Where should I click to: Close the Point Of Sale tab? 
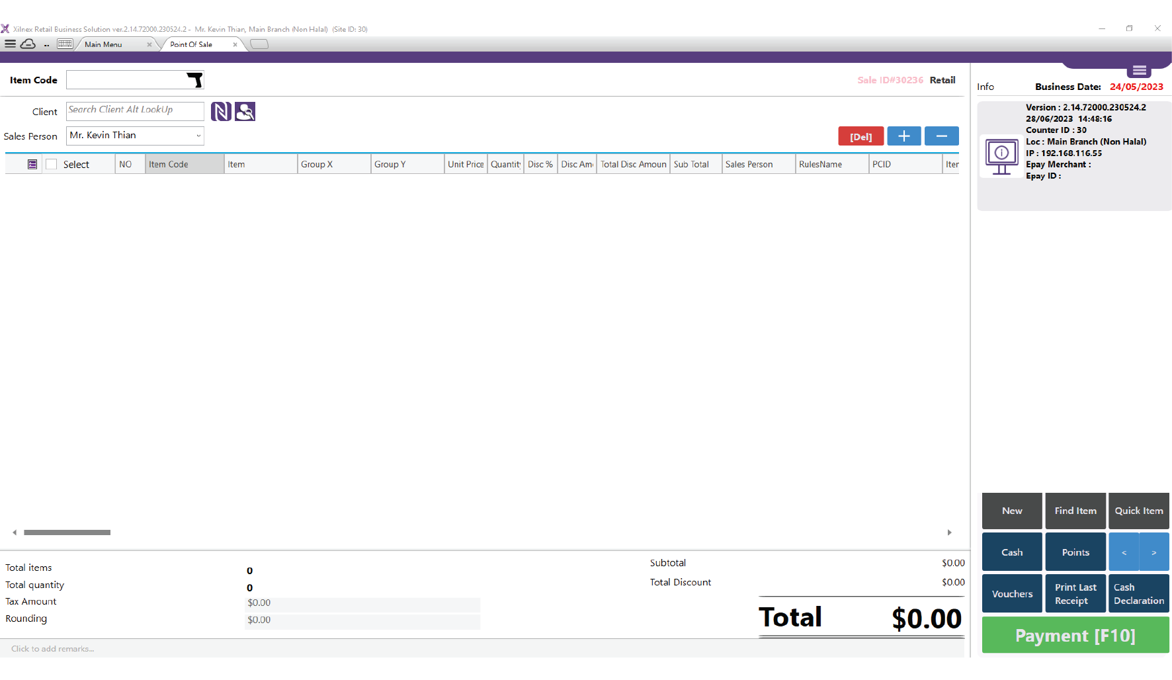pos(235,45)
